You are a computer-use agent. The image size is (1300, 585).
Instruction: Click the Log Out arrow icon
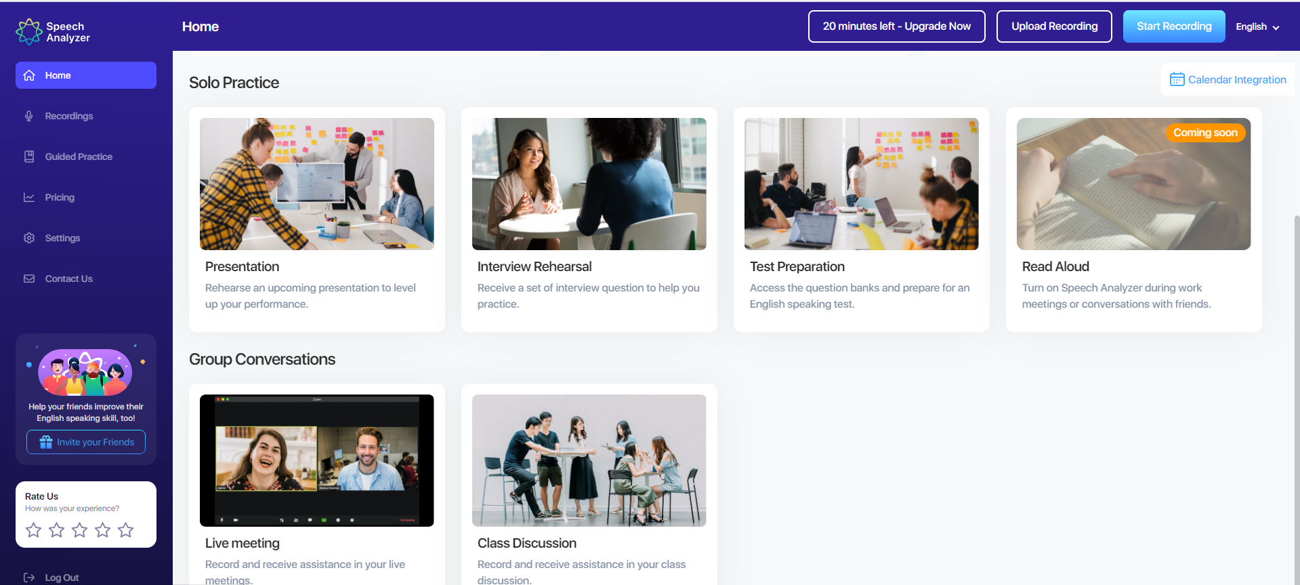click(x=29, y=578)
